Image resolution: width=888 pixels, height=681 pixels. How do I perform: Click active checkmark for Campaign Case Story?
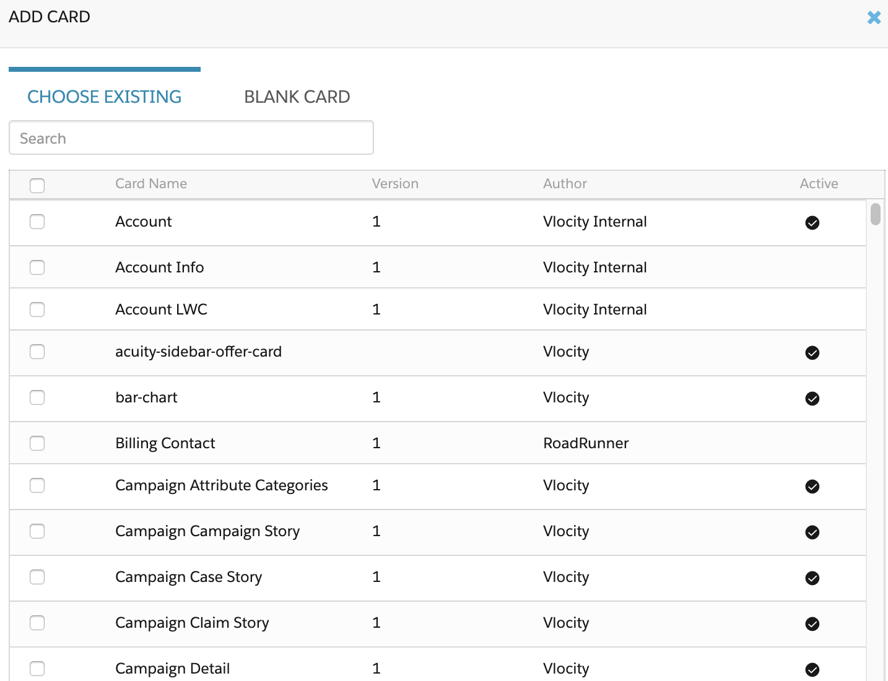tap(812, 578)
